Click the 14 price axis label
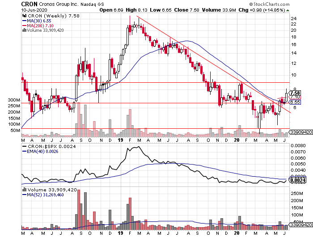The height and width of the screenshot is (237, 313). [x=294, y=53]
